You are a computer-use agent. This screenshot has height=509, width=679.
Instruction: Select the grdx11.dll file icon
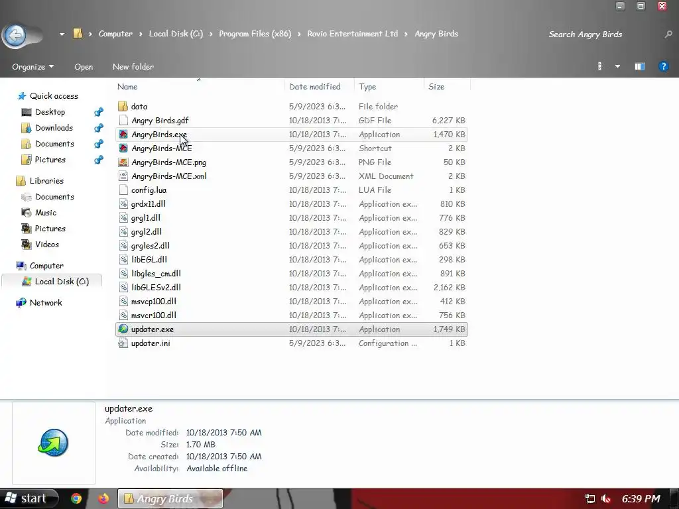click(x=123, y=203)
